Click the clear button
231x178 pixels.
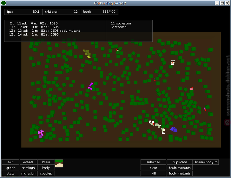click(x=154, y=168)
